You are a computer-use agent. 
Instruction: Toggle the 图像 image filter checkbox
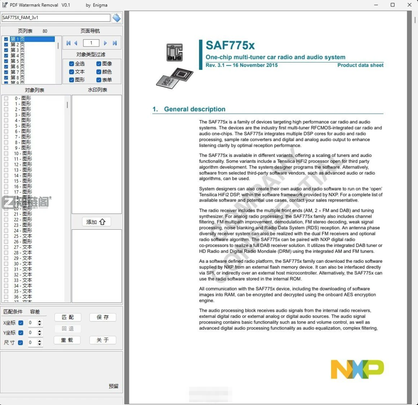99,64
